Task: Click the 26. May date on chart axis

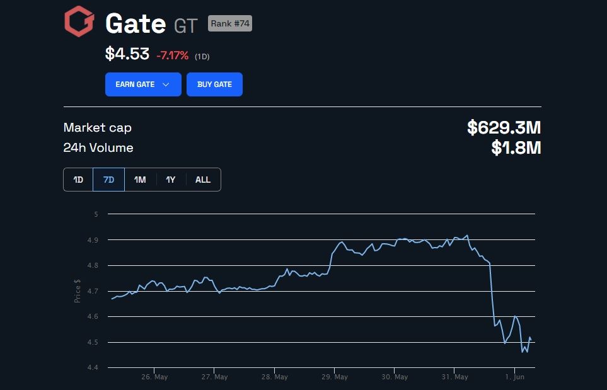Action: (x=154, y=377)
